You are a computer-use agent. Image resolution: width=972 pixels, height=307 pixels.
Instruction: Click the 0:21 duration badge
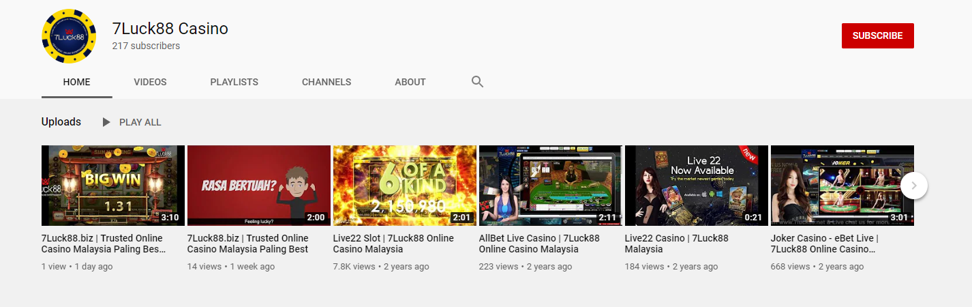[754, 218]
